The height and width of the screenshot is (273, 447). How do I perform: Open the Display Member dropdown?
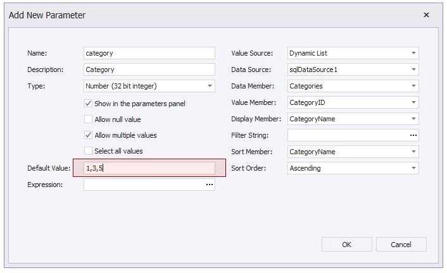(413, 119)
